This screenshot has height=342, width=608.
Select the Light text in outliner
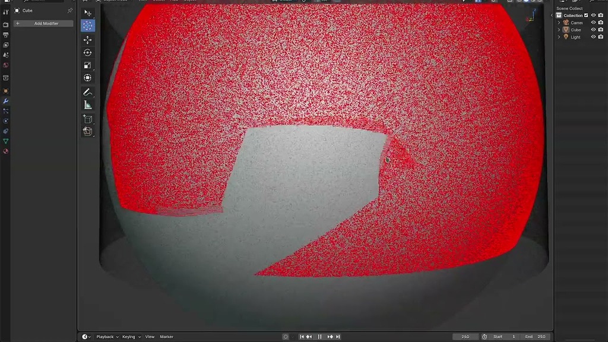[575, 37]
